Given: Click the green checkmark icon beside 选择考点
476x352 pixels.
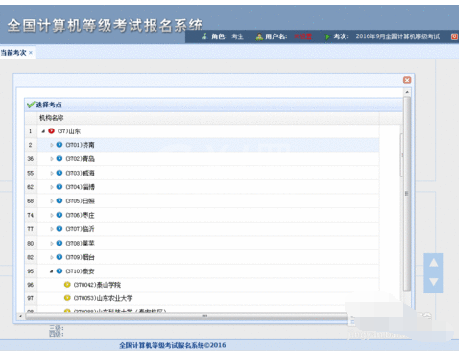Looking at the screenshot, I should point(31,105).
